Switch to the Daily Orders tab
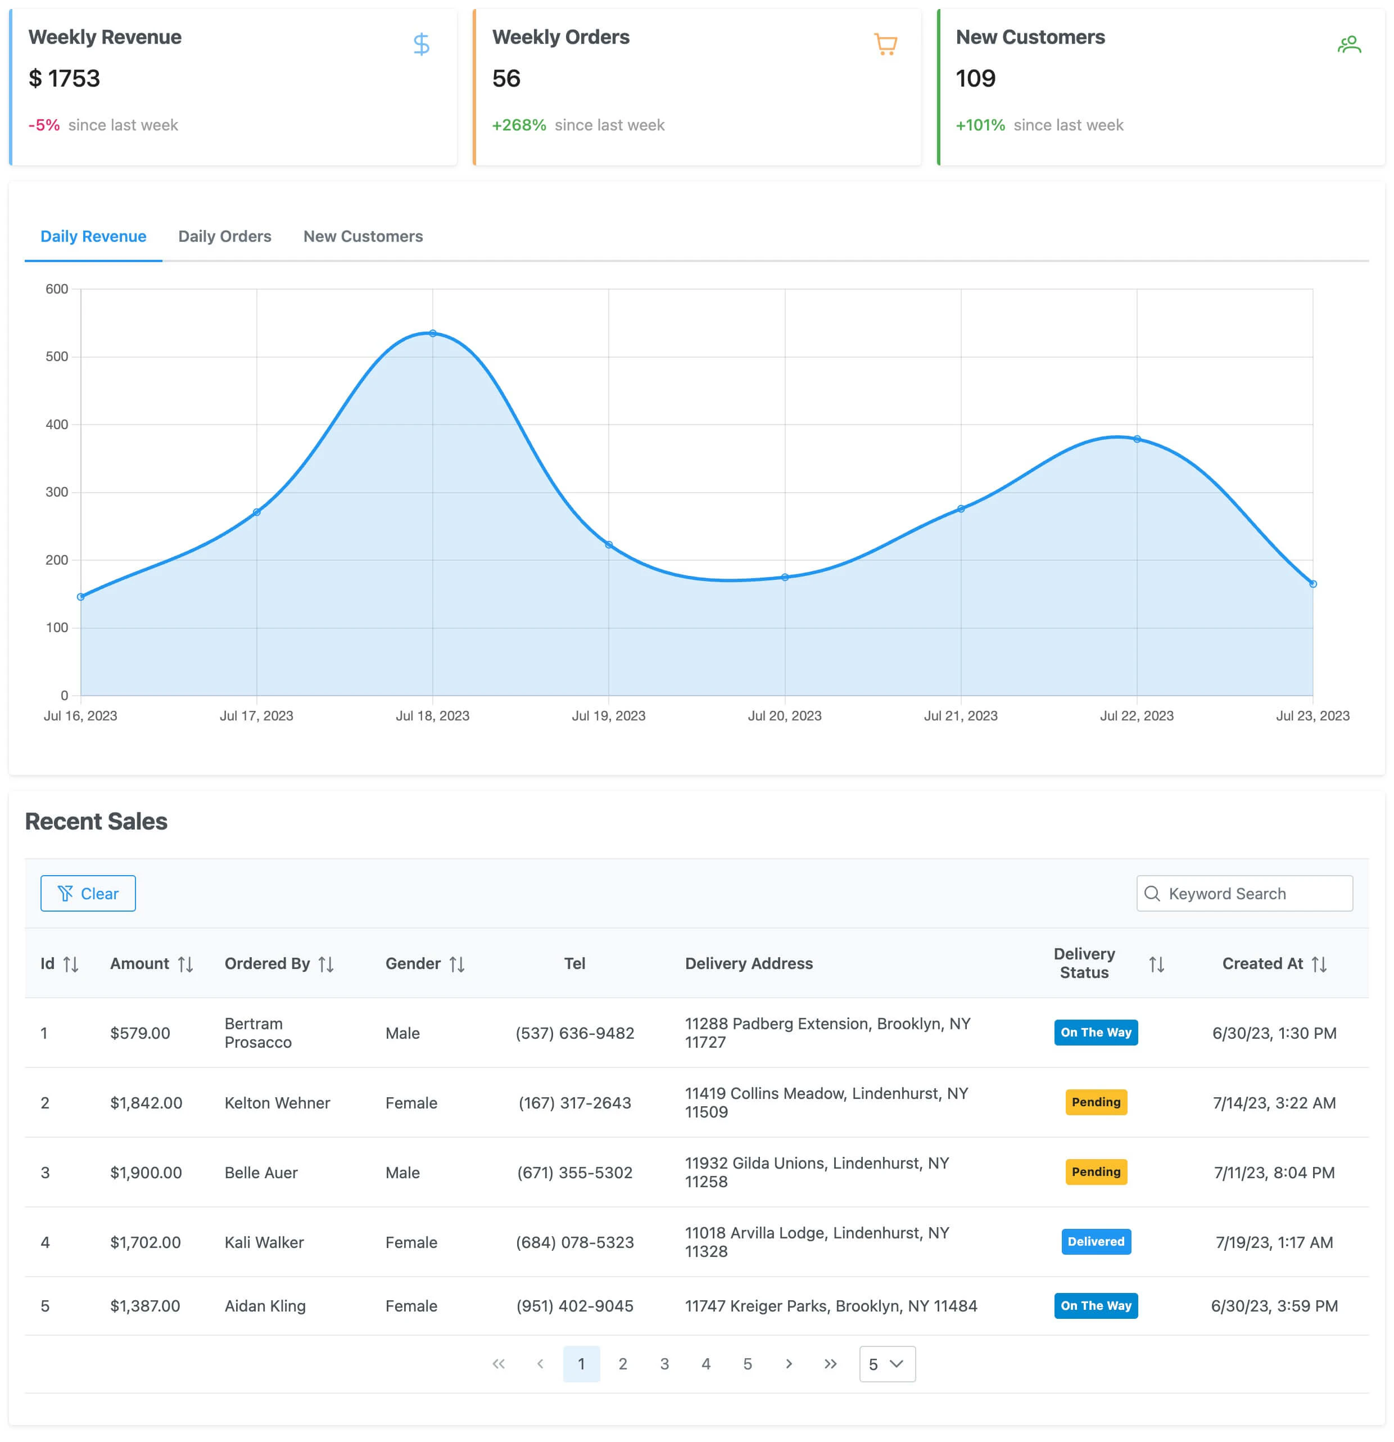The height and width of the screenshot is (1442, 1394). 225,236
